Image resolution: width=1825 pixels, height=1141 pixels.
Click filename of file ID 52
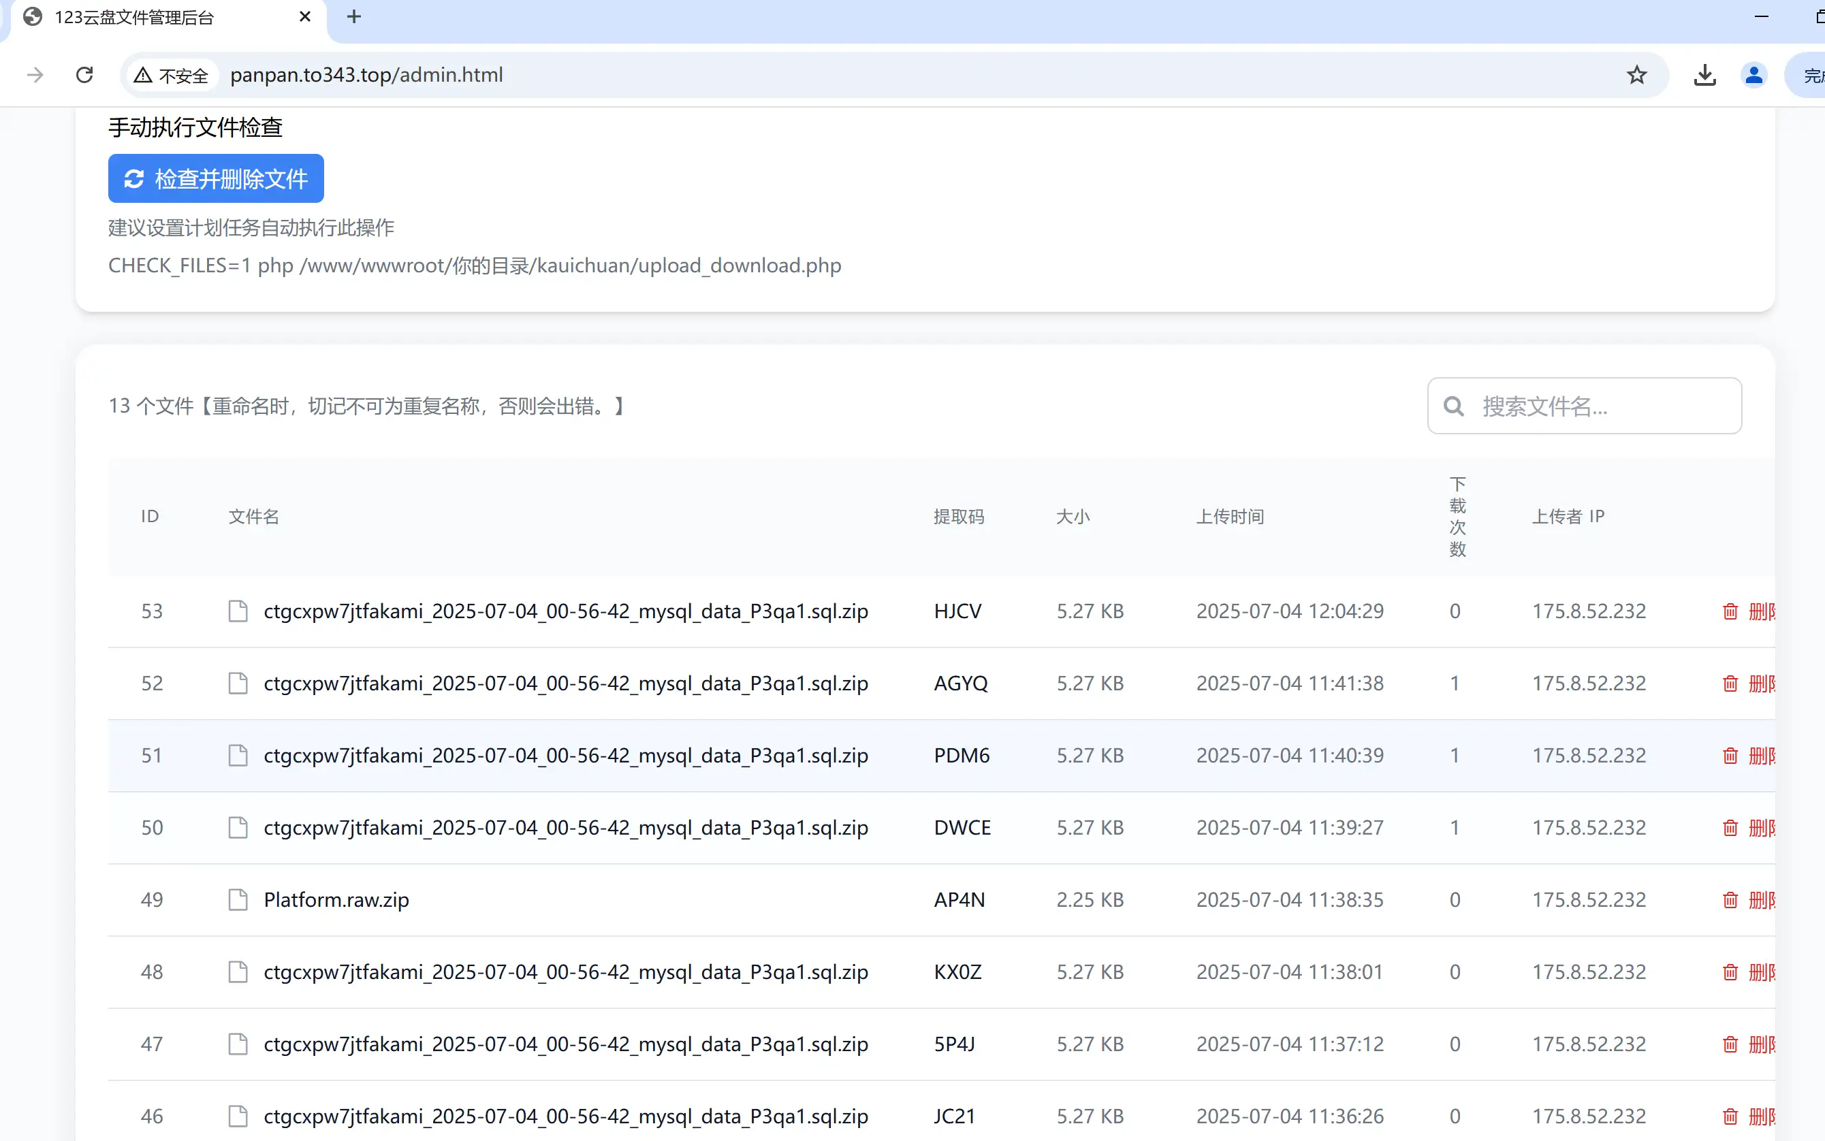coord(565,684)
